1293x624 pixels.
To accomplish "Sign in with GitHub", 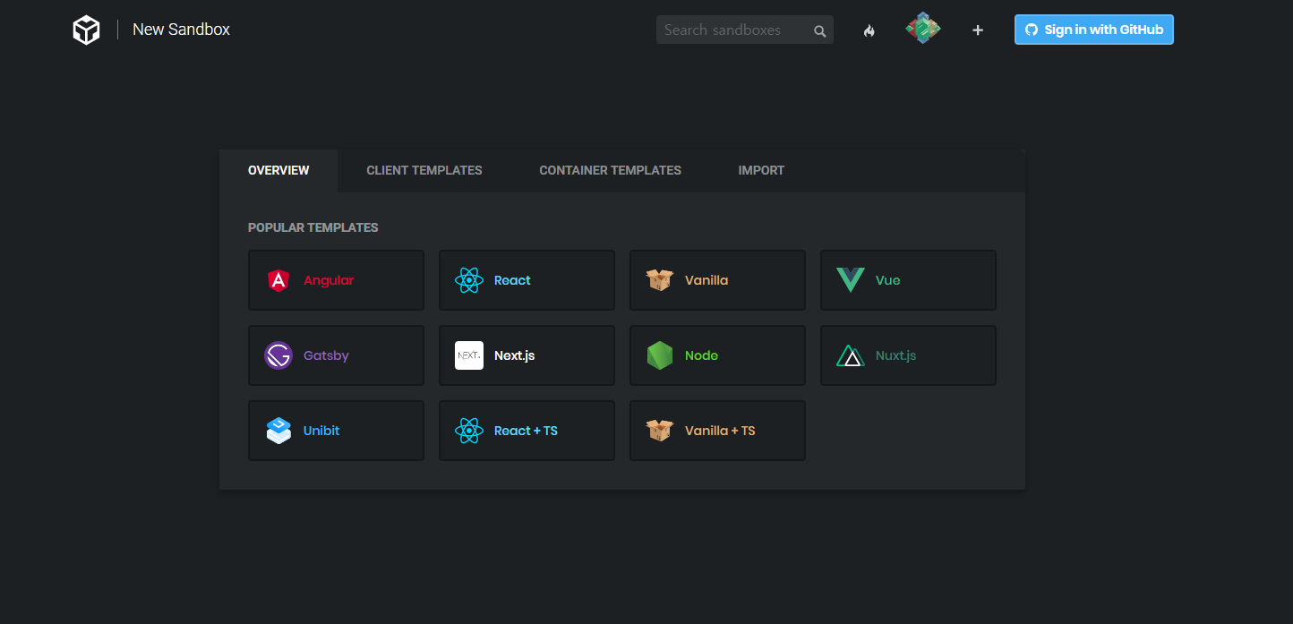I will (1093, 30).
